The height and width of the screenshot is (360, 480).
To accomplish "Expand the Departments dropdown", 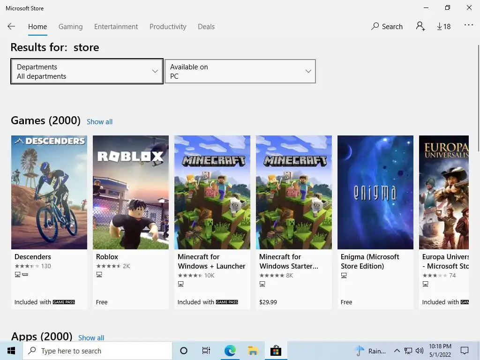I will [x=87, y=71].
